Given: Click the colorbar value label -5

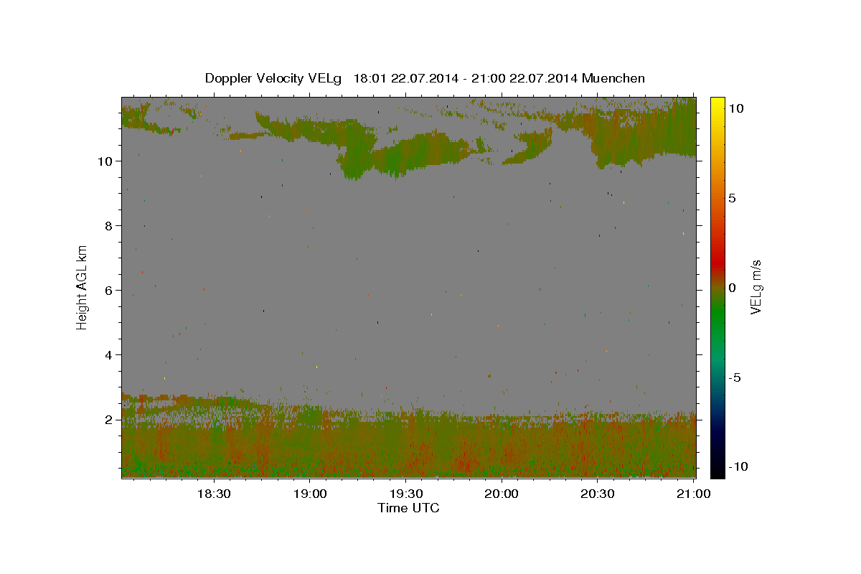Looking at the screenshot, I should pyautogui.click(x=735, y=377).
